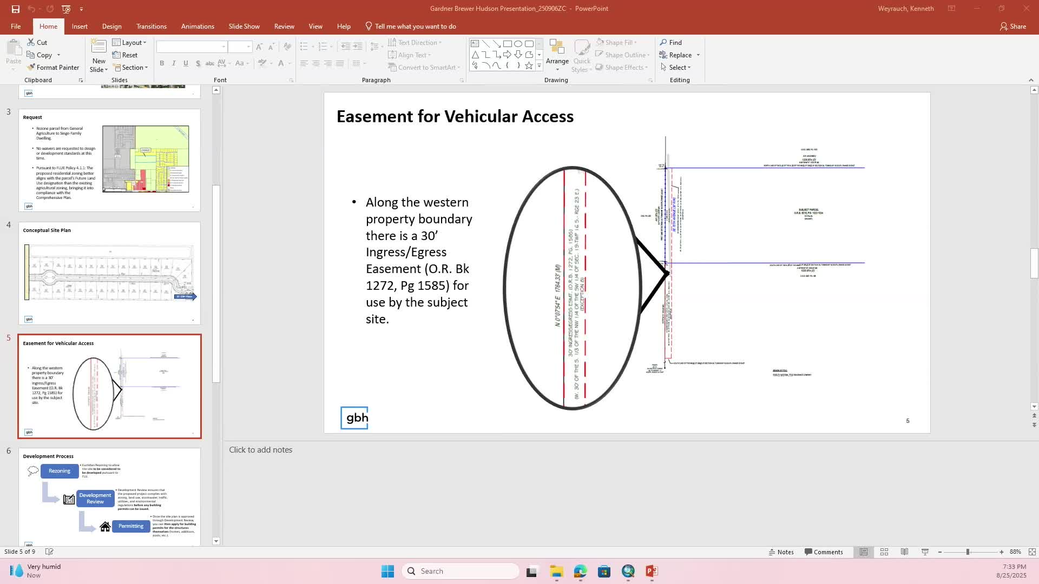This screenshot has width=1039, height=584.
Task: Toggle Strikethrough formatting
Action: pyautogui.click(x=210, y=63)
